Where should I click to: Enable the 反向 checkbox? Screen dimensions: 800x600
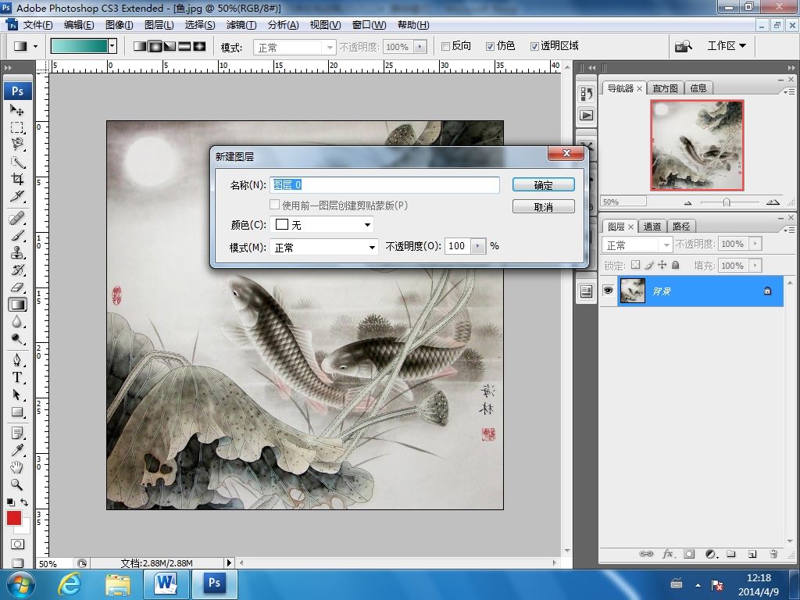445,46
